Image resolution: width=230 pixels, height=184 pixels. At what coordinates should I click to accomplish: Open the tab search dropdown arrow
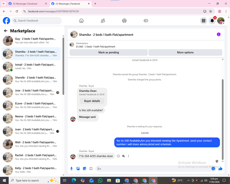tap(4, 4)
